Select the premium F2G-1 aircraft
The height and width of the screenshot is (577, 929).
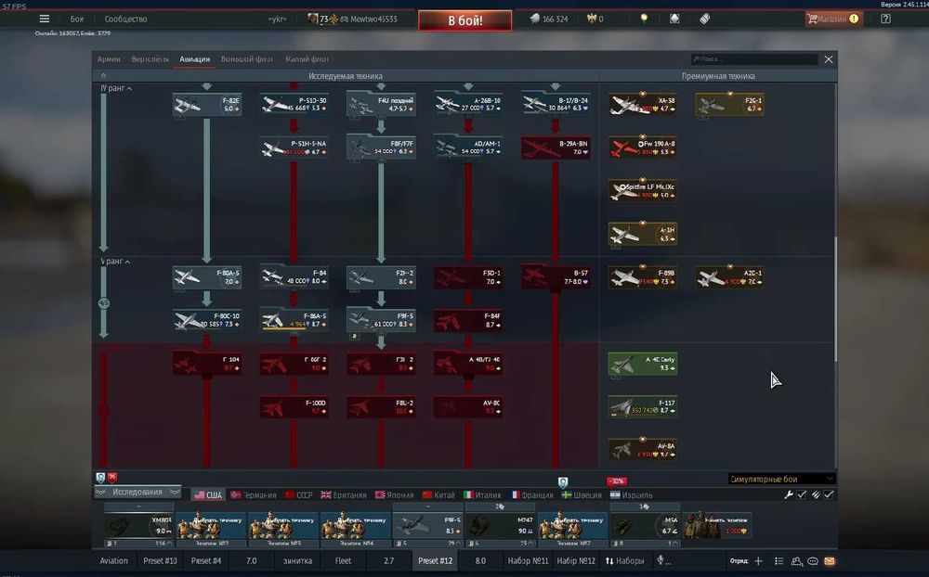(729, 105)
